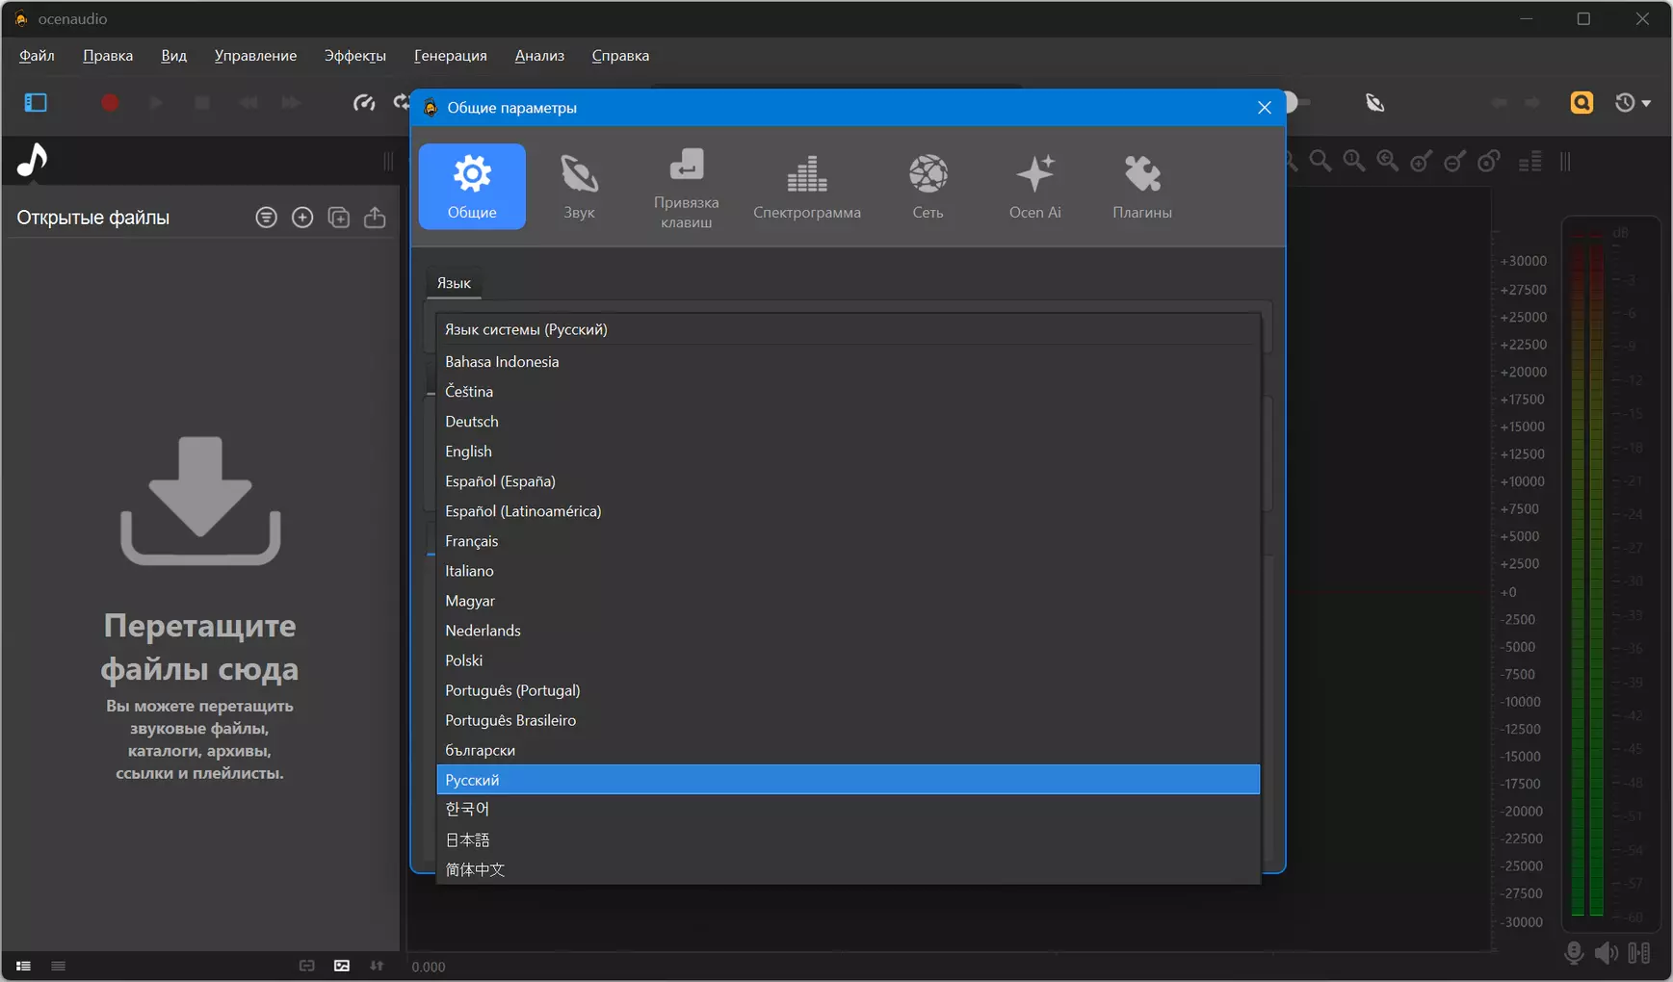Open the Генерация menu
Image resolution: width=1673 pixels, height=982 pixels.
coord(451,56)
